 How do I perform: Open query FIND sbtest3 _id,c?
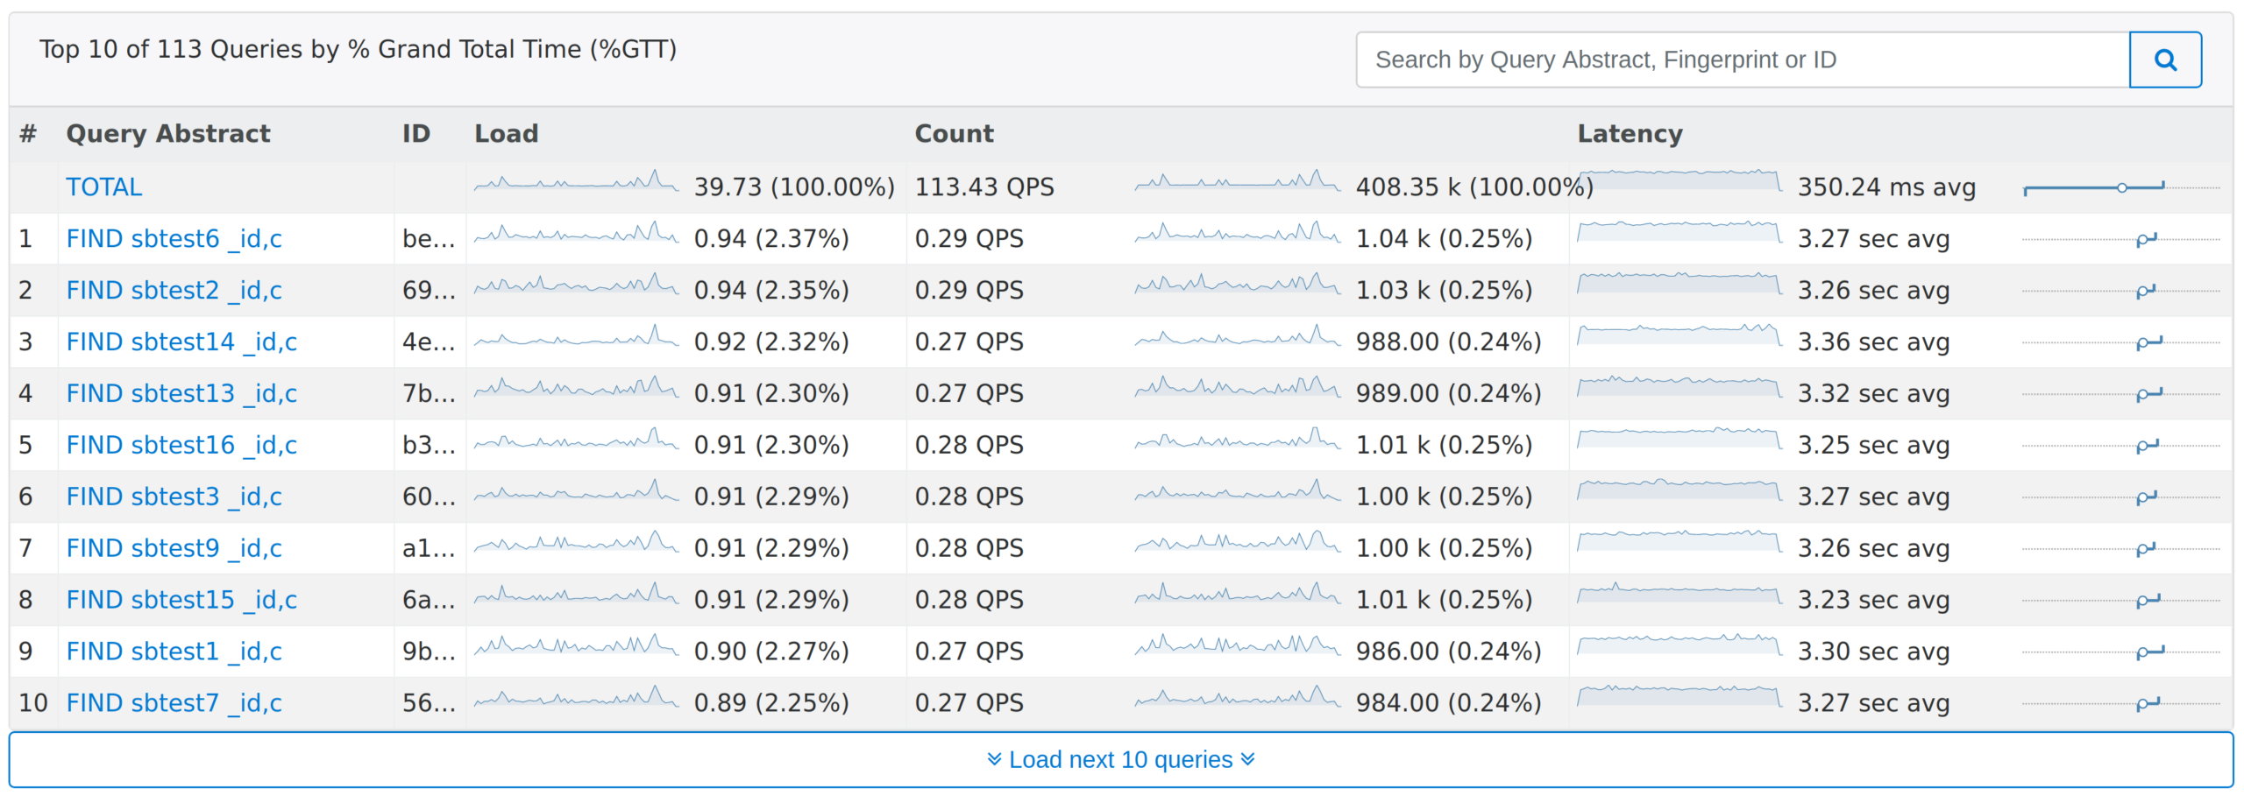coord(174,496)
